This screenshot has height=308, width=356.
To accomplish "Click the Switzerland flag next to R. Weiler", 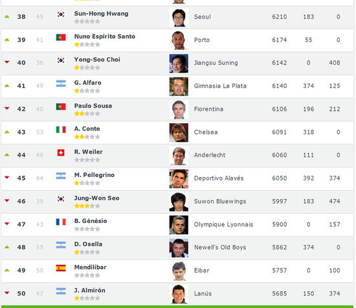I will [61, 152].
